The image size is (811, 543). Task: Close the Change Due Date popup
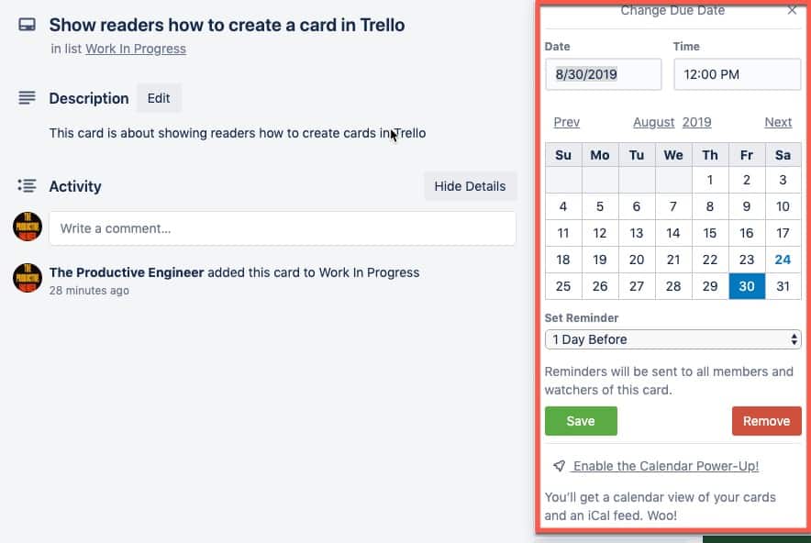[x=792, y=10]
